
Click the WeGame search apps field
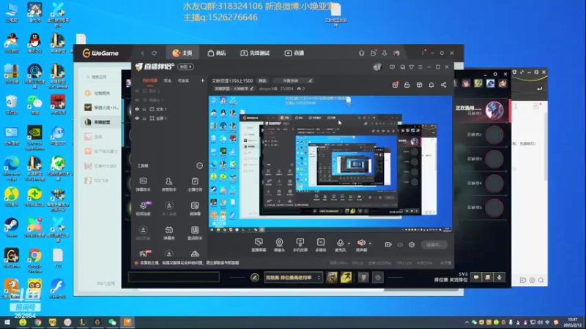pos(100,77)
